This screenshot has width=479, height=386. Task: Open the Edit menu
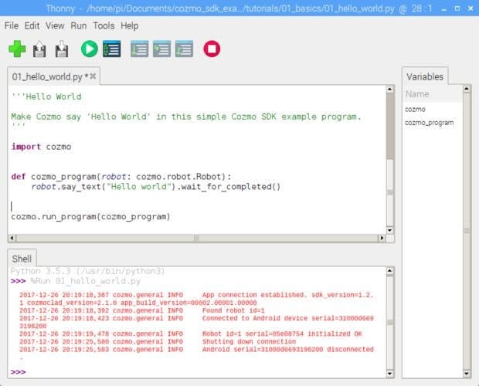pos(32,25)
